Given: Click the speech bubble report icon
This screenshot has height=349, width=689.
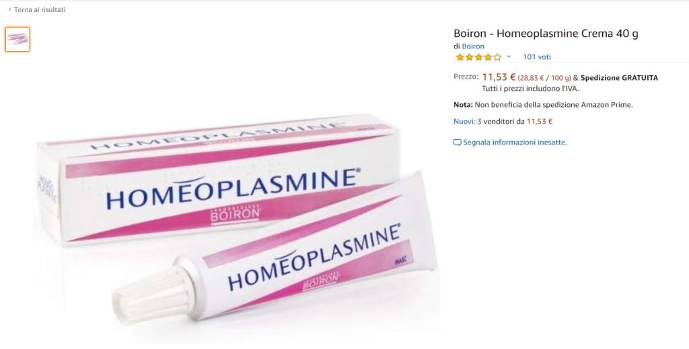Looking at the screenshot, I should (458, 143).
